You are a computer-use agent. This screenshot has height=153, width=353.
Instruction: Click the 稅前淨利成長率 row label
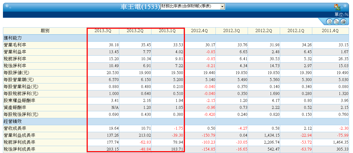click(x=19, y=142)
